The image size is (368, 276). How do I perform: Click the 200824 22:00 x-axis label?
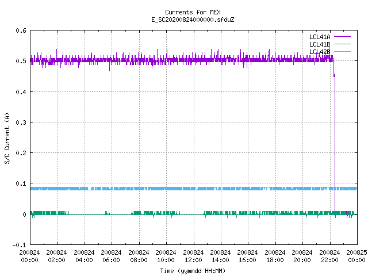[329, 256]
